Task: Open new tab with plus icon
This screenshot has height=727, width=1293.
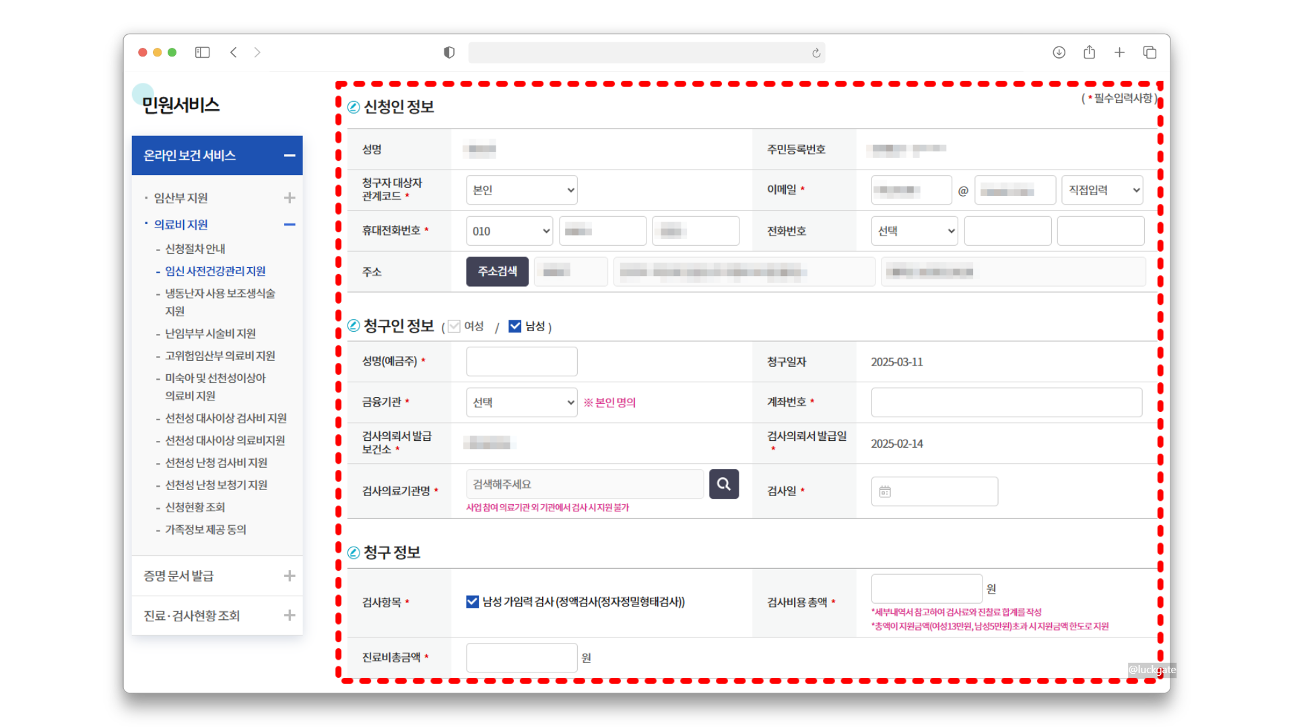Action: pos(1119,53)
